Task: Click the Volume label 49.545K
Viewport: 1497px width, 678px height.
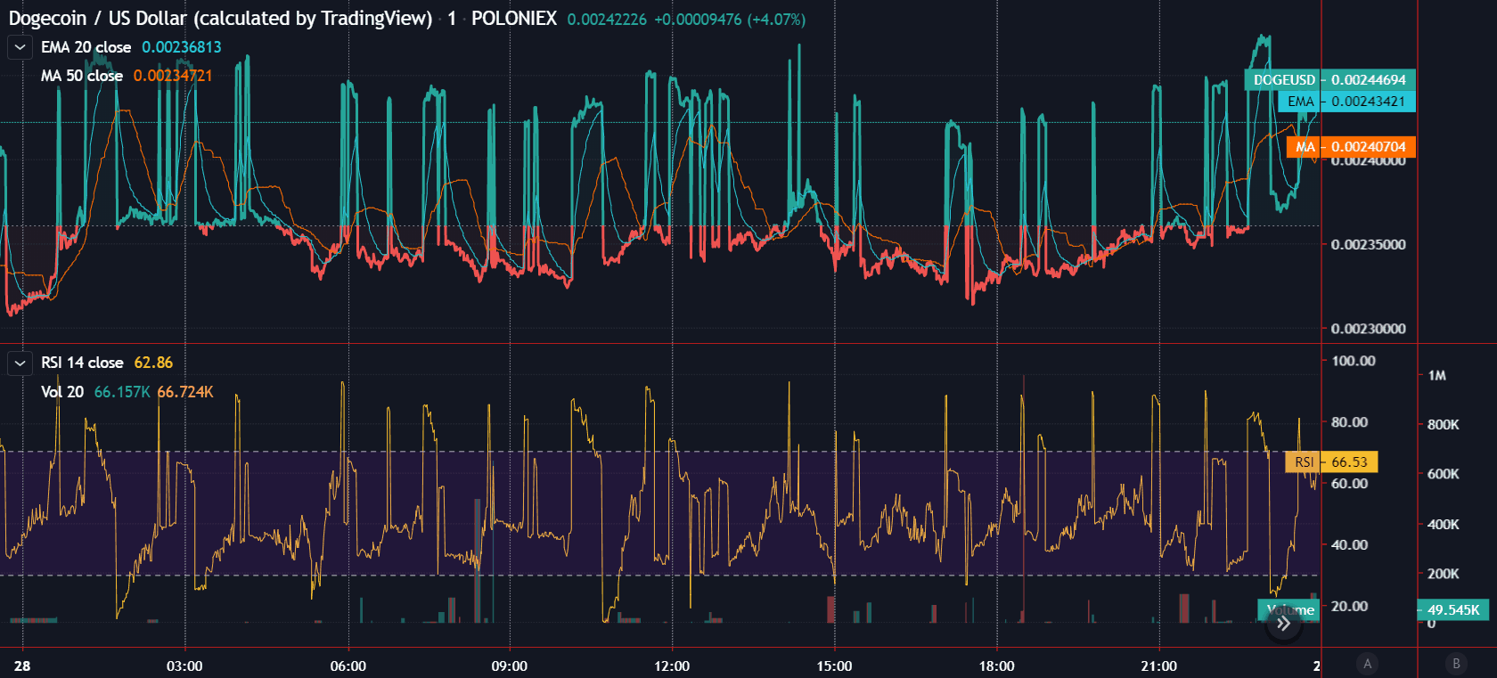Action: (1453, 610)
